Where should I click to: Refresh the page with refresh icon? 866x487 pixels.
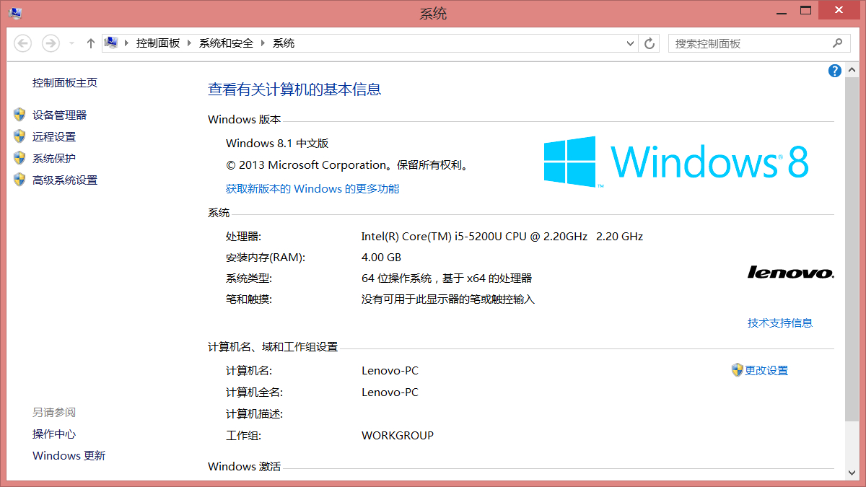tap(649, 43)
